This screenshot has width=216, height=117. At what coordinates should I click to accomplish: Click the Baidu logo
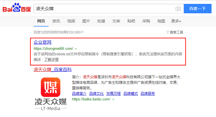pyautogui.click(x=17, y=8)
